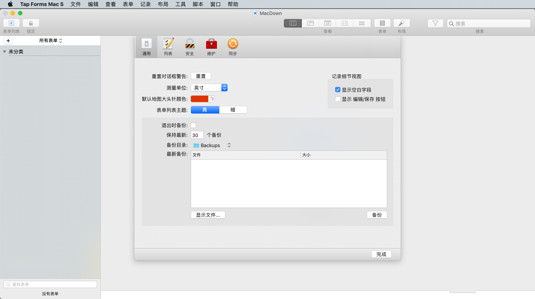The height and width of the screenshot is (299, 535).
Task: Click the filter funnel icon
Action: click(x=435, y=23)
